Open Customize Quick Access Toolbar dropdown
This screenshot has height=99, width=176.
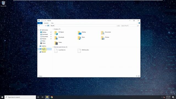click(46, 21)
